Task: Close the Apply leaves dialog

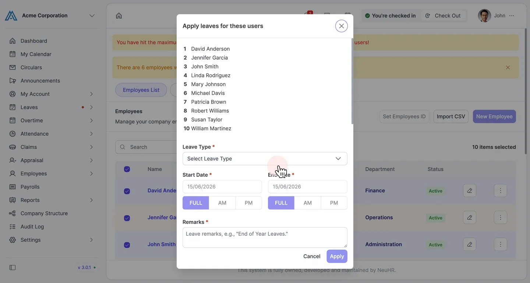Action: [342, 26]
